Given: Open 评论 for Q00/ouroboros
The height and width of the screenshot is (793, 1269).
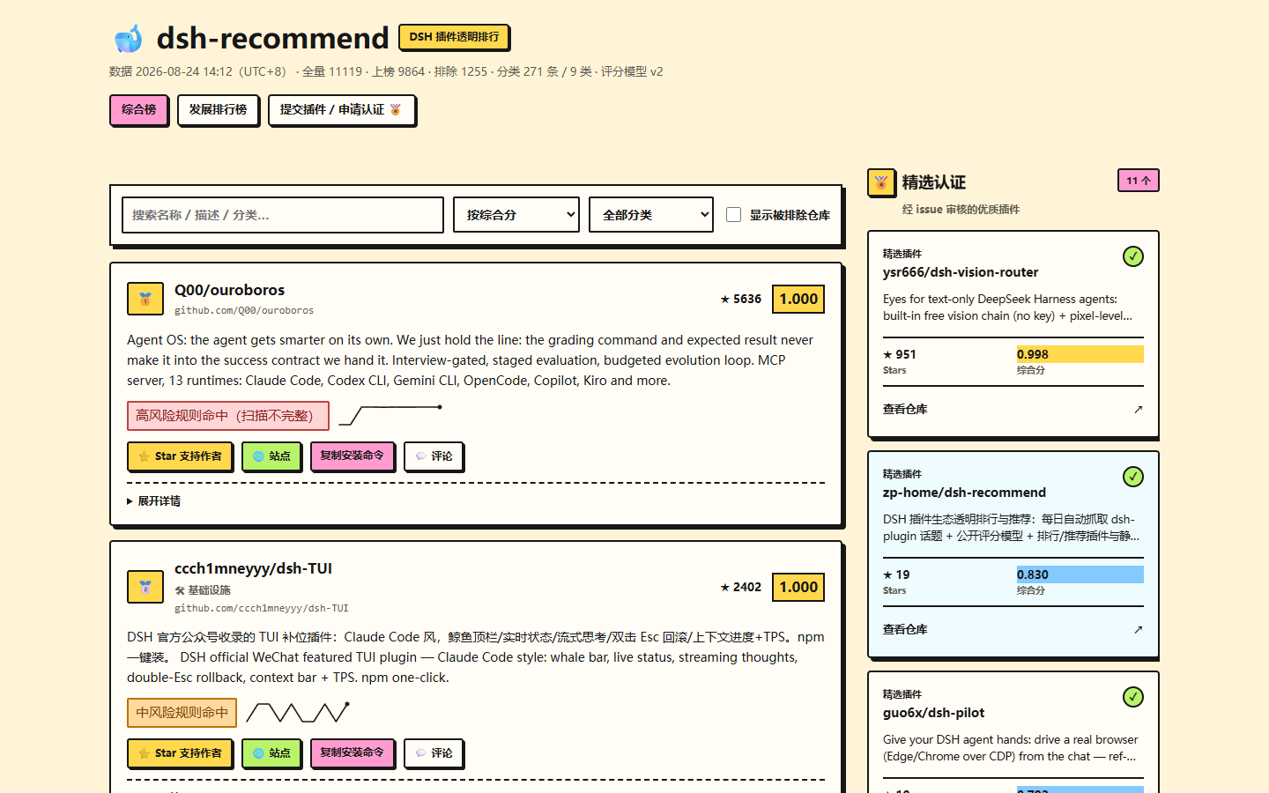Looking at the screenshot, I should (434, 456).
